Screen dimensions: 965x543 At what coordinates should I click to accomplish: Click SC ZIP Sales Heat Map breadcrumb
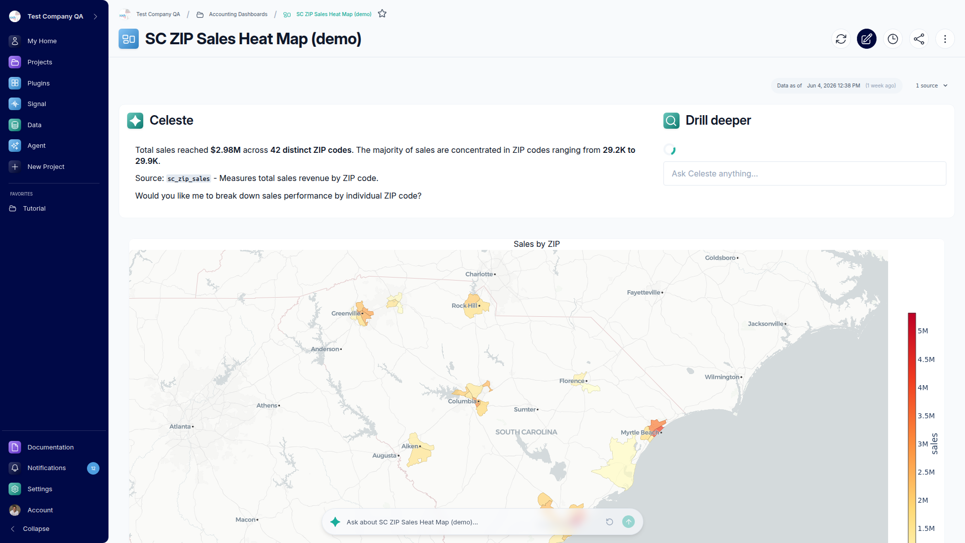pyautogui.click(x=334, y=14)
